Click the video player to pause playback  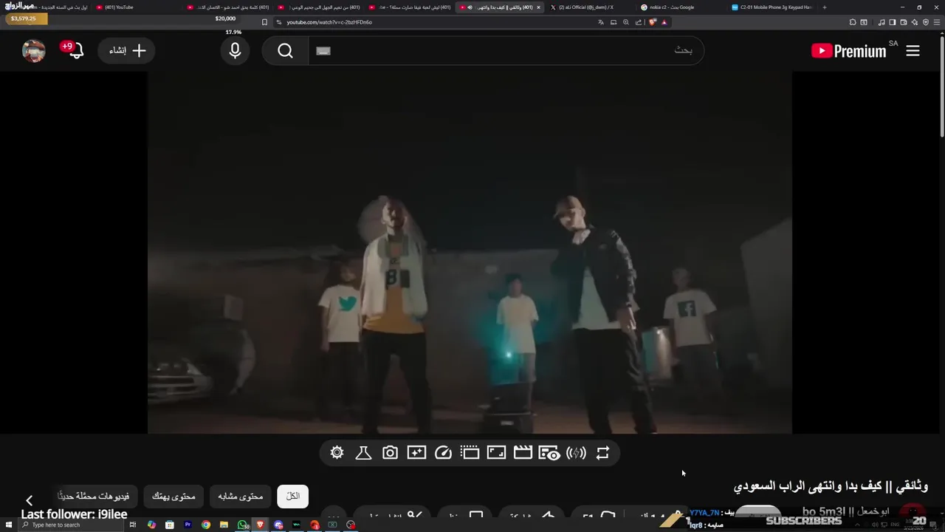tap(470, 253)
